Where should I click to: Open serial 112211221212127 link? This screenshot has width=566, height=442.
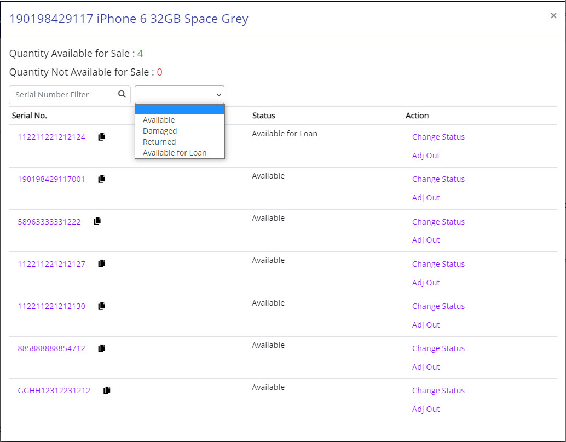pos(51,264)
